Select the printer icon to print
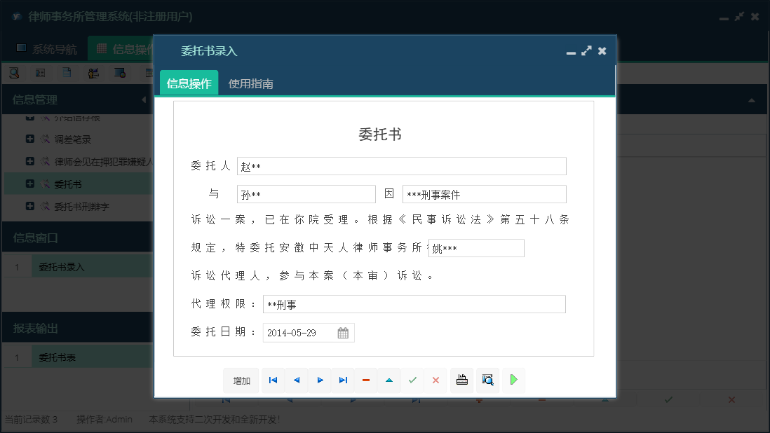This screenshot has width=770, height=433. coord(461,380)
